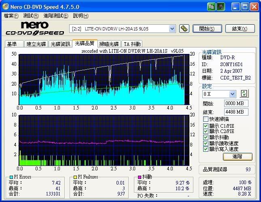Switch to the 基準 tab
The width and height of the screenshot is (261, 202).
tap(14, 44)
